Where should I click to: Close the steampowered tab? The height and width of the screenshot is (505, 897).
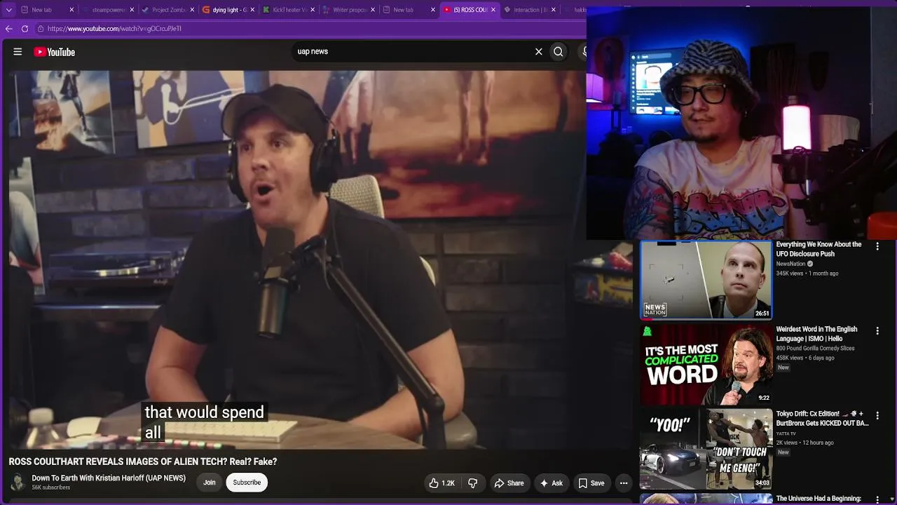click(132, 10)
